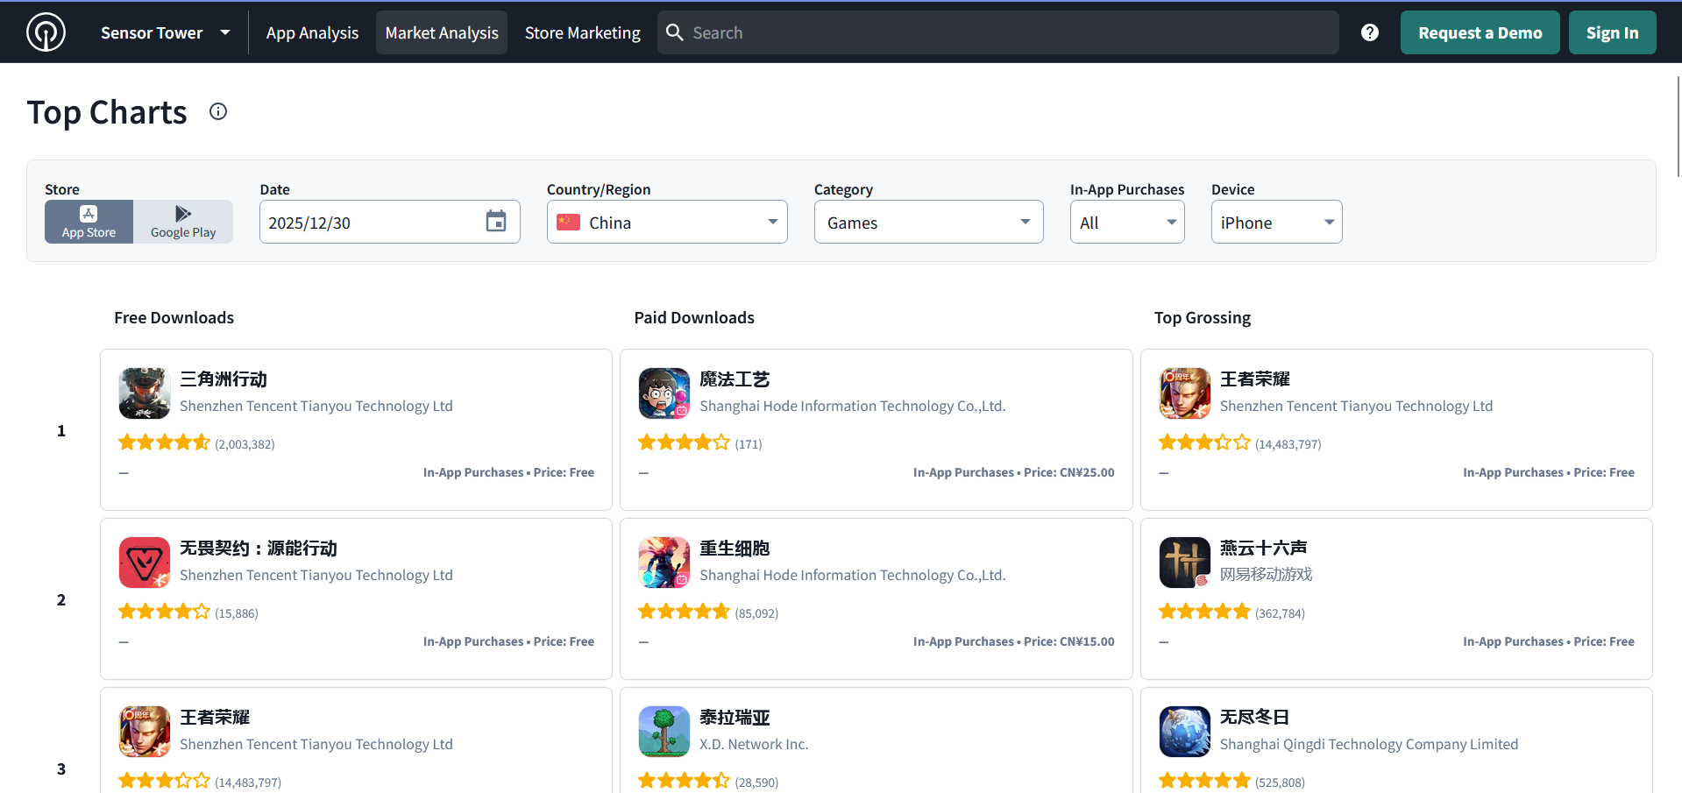1682x793 pixels.
Task: Open 王者荣耀 title in Free Downloads
Action: coord(215,718)
